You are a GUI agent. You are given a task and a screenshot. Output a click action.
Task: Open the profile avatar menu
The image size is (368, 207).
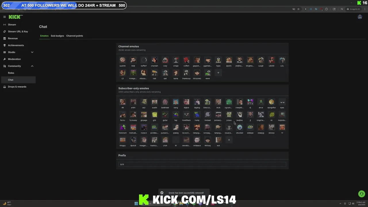(360, 17)
